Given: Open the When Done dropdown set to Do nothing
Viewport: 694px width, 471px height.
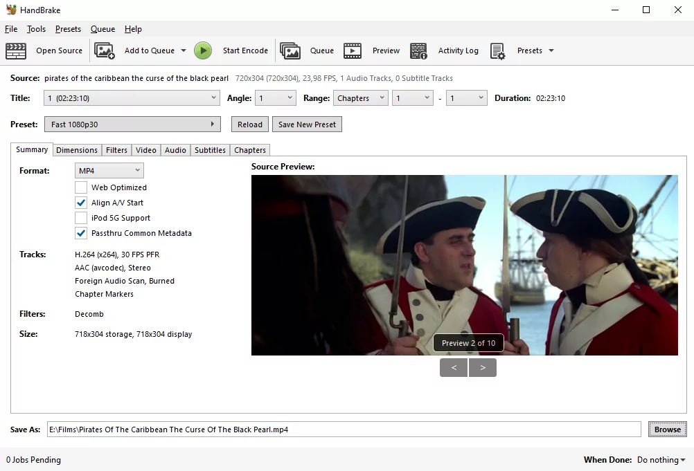Looking at the screenshot, I should pyautogui.click(x=661, y=460).
